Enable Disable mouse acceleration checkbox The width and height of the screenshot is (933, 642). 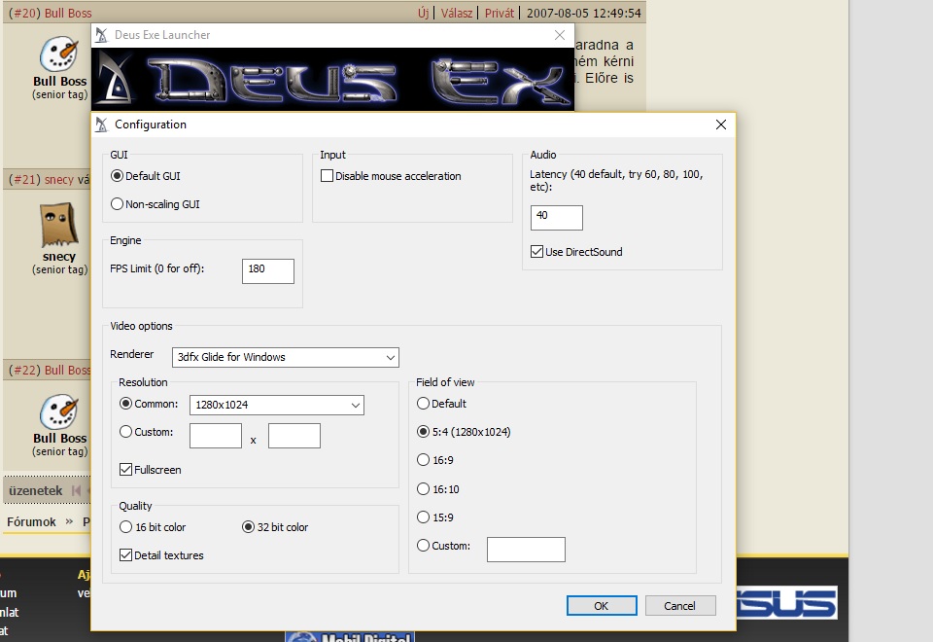pos(327,176)
